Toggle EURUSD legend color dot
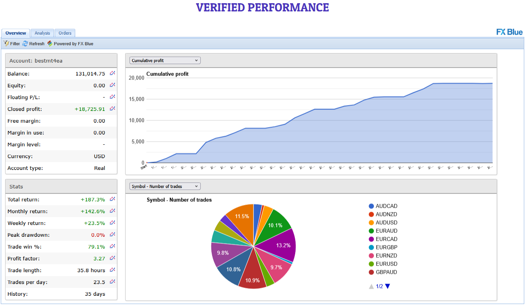This screenshot has width=527, height=306. point(371,264)
